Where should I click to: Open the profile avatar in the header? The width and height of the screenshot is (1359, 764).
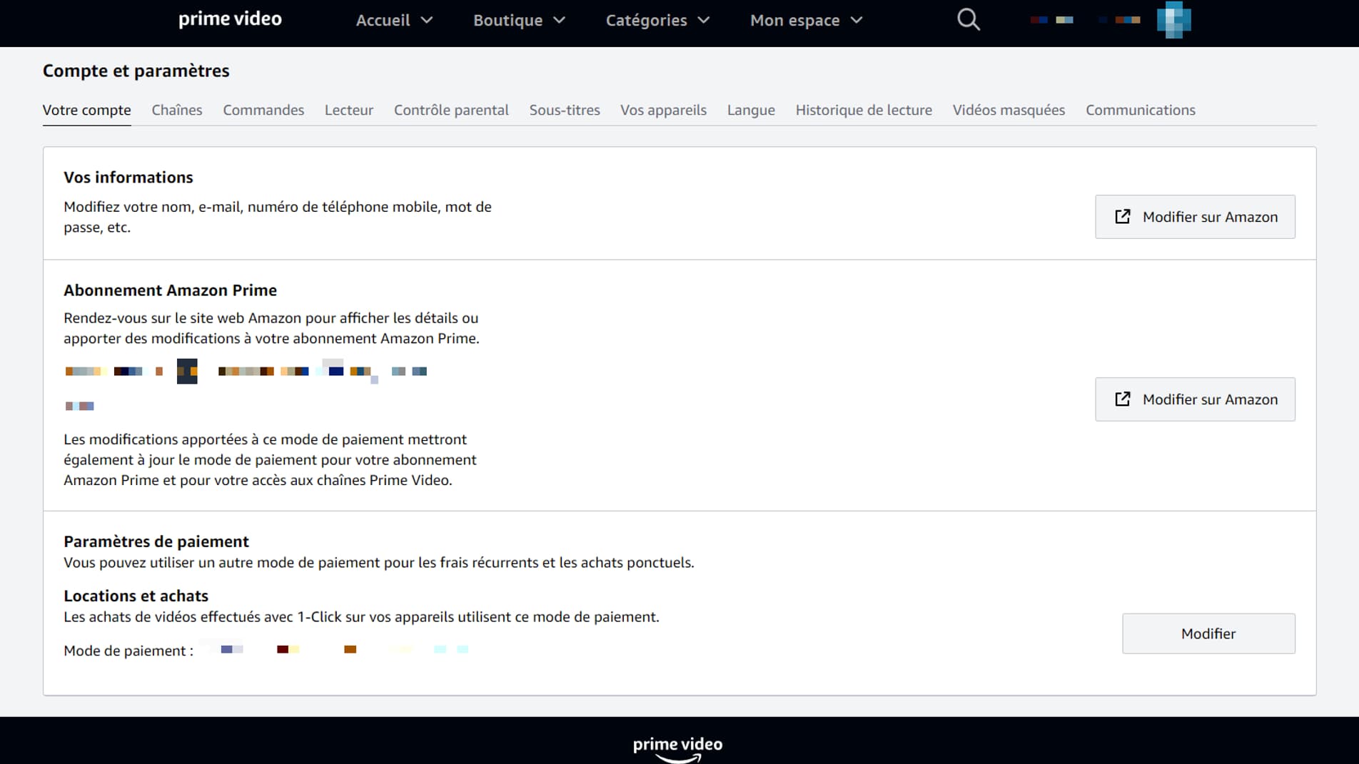1173,20
